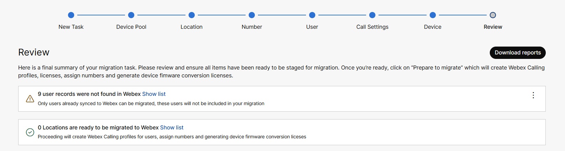This screenshot has width=565, height=151.
Task: Select the Location step circle
Action: (192, 15)
